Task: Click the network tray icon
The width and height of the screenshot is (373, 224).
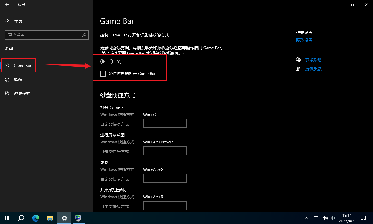Action: click(316, 218)
